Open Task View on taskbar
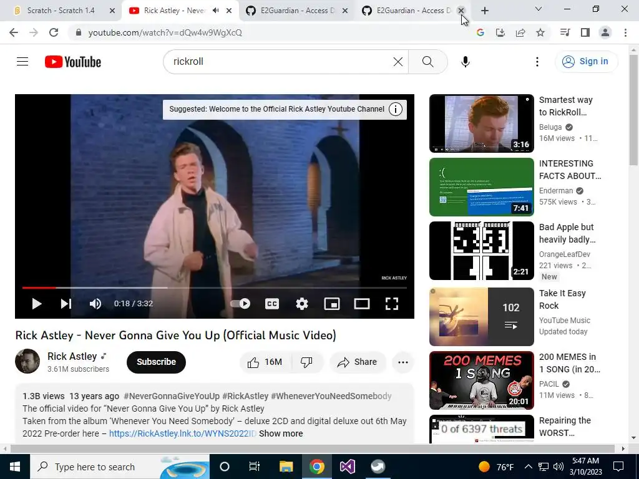 point(255,467)
